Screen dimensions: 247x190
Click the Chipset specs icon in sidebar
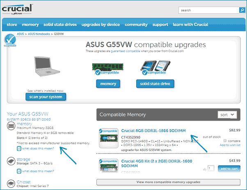(11, 183)
